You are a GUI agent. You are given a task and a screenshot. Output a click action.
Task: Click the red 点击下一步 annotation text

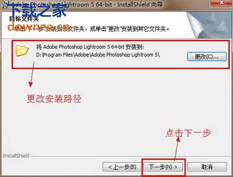[x=188, y=133]
